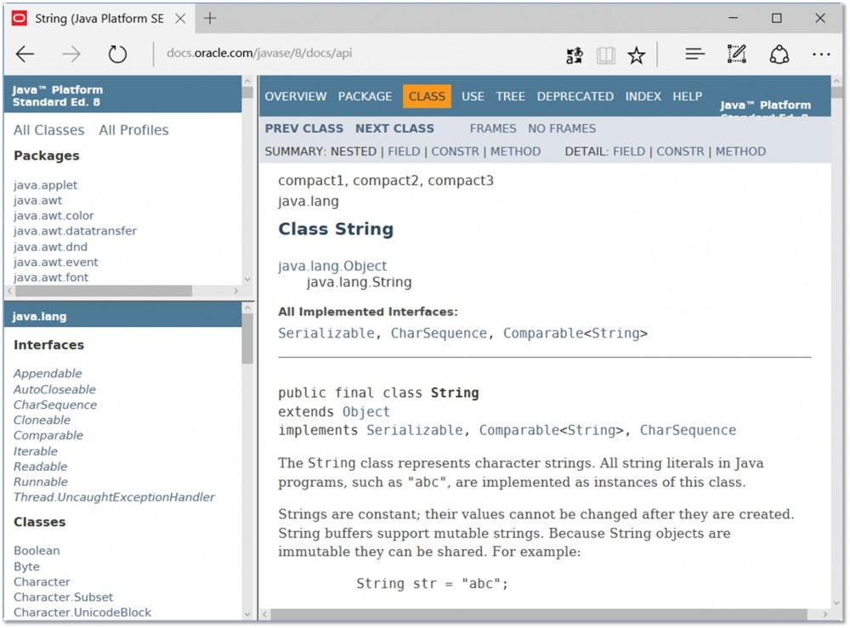Click the java.lang class list vertical scrollbar

tap(247, 339)
